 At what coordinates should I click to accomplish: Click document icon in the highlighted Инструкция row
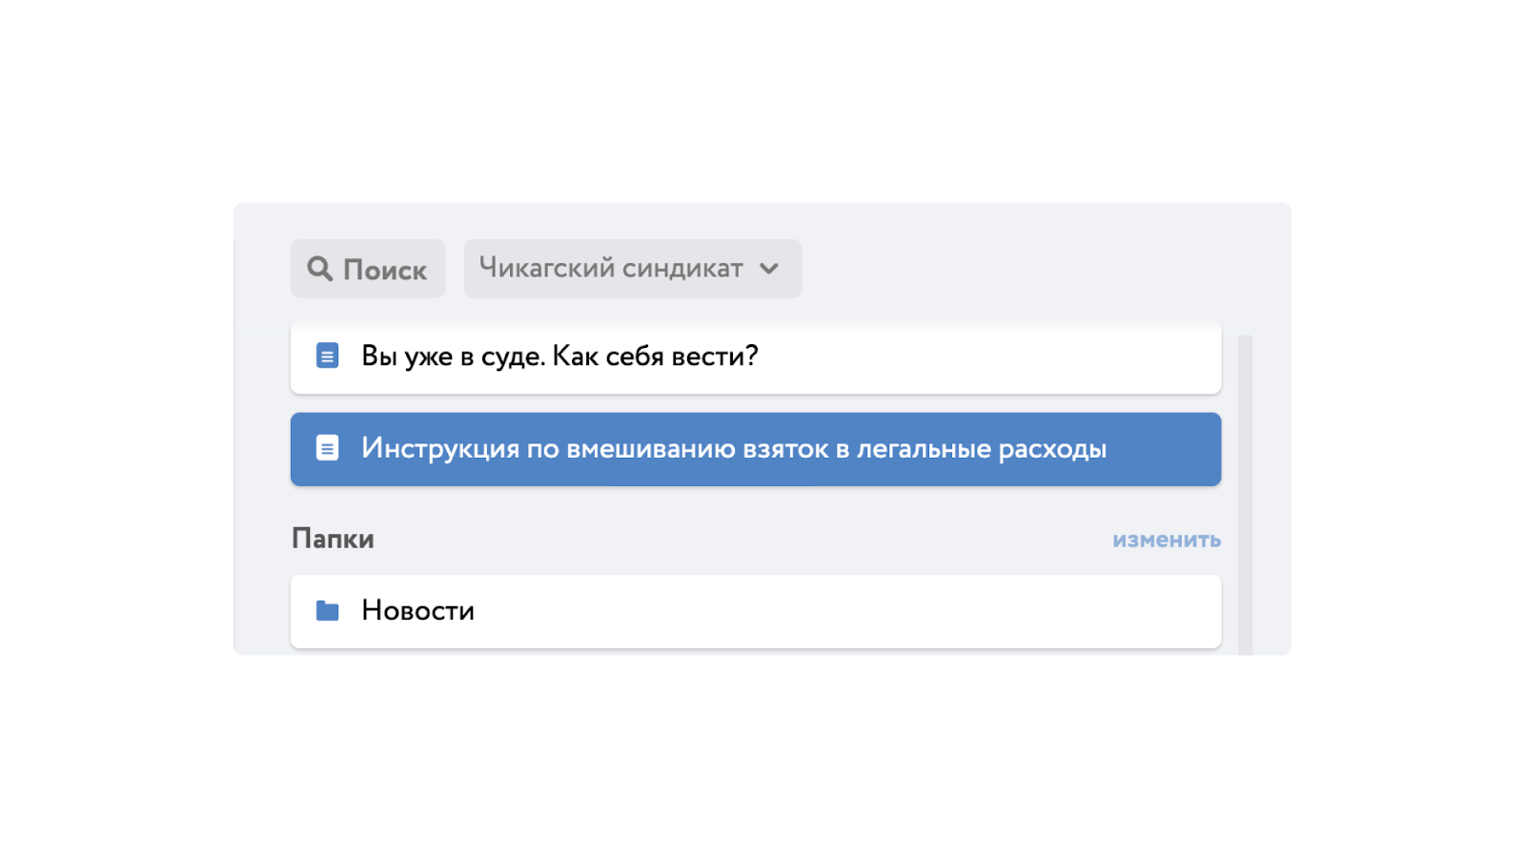(x=327, y=448)
